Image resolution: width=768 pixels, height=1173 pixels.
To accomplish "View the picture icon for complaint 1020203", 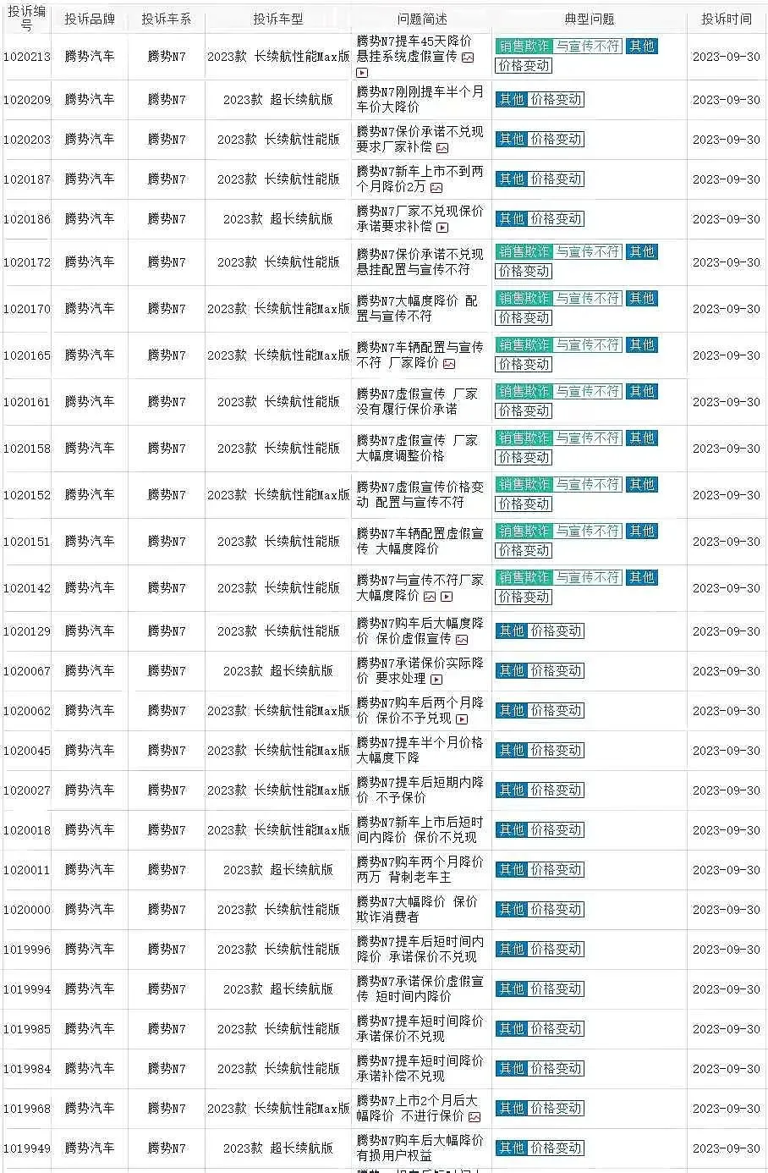I will tap(442, 148).
